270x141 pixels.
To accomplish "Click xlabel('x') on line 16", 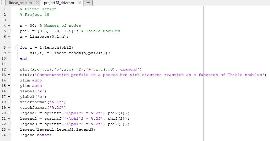I will [x=33, y=91].
